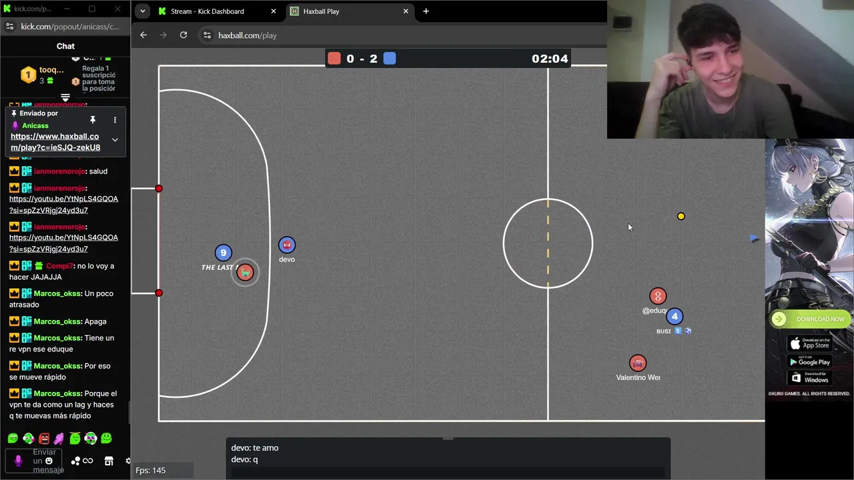
Task: Click the red player labeled @eduque
Action: pos(658,296)
